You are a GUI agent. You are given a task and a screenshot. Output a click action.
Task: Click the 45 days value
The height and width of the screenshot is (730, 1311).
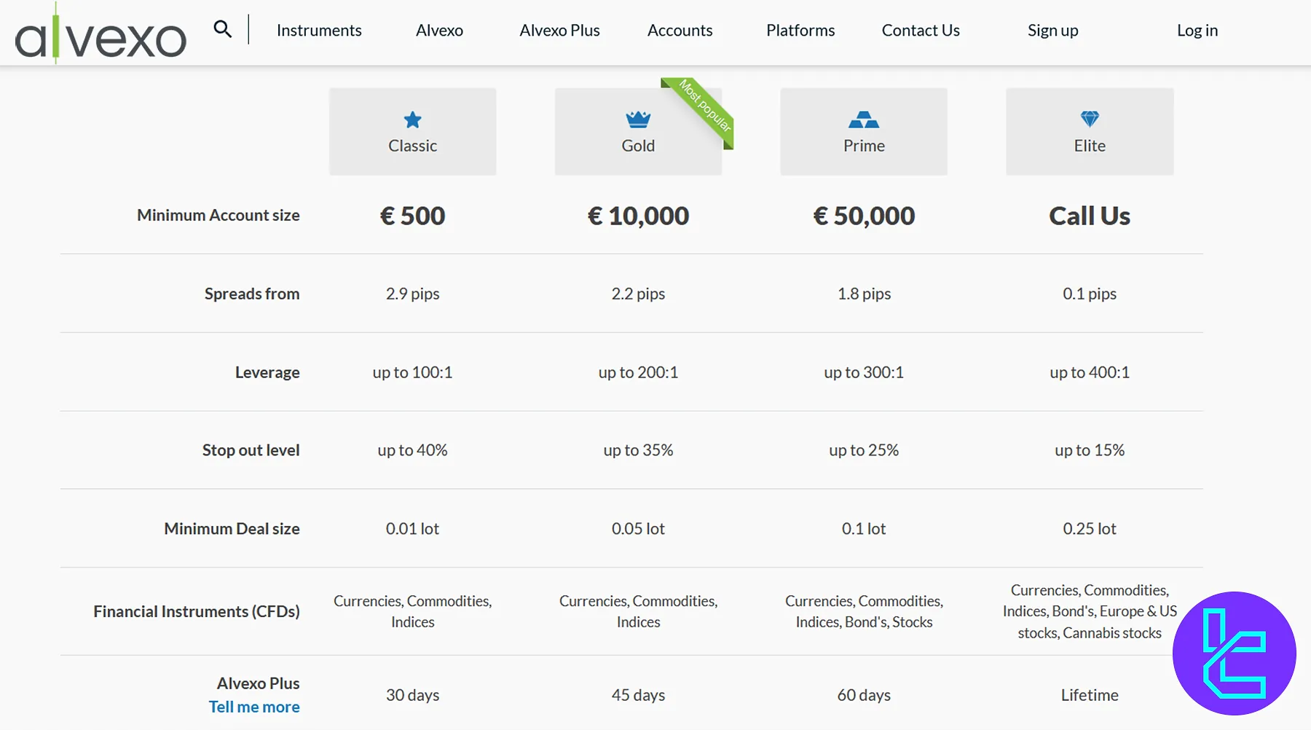[638, 695]
